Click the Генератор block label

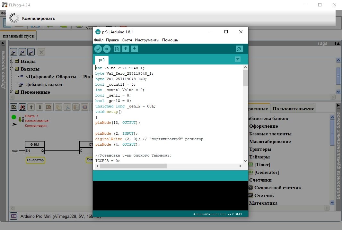35,160
